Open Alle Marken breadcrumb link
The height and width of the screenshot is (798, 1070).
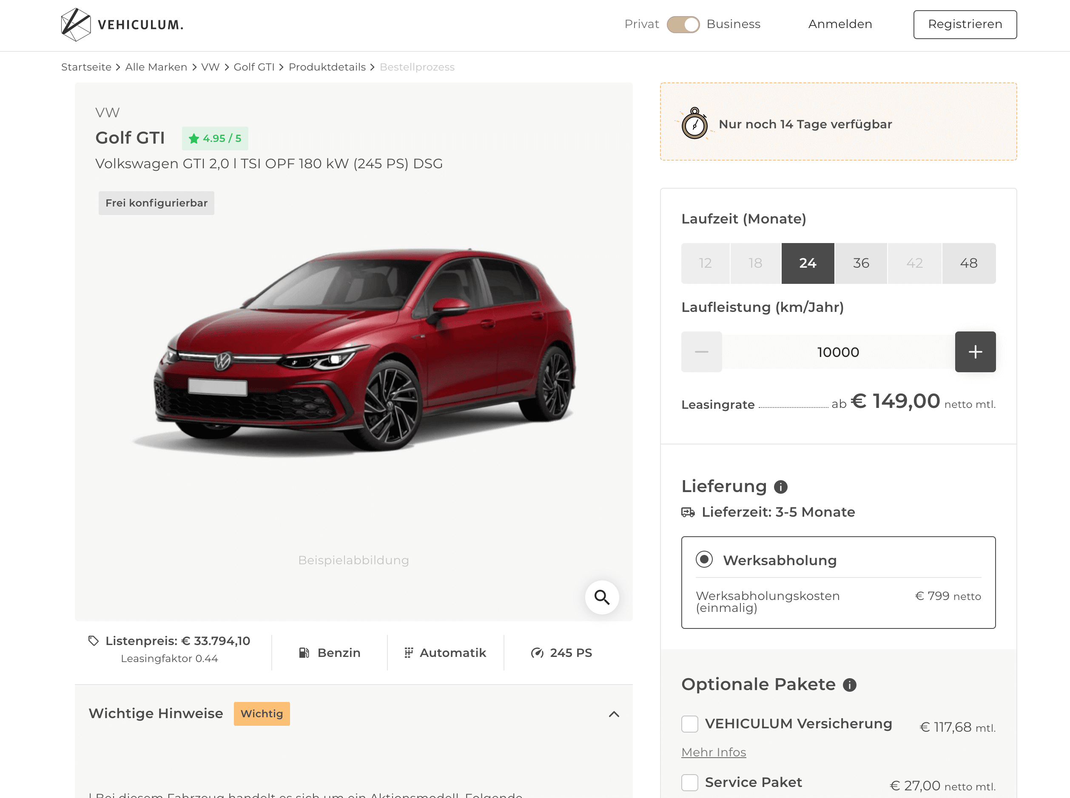[x=156, y=67]
